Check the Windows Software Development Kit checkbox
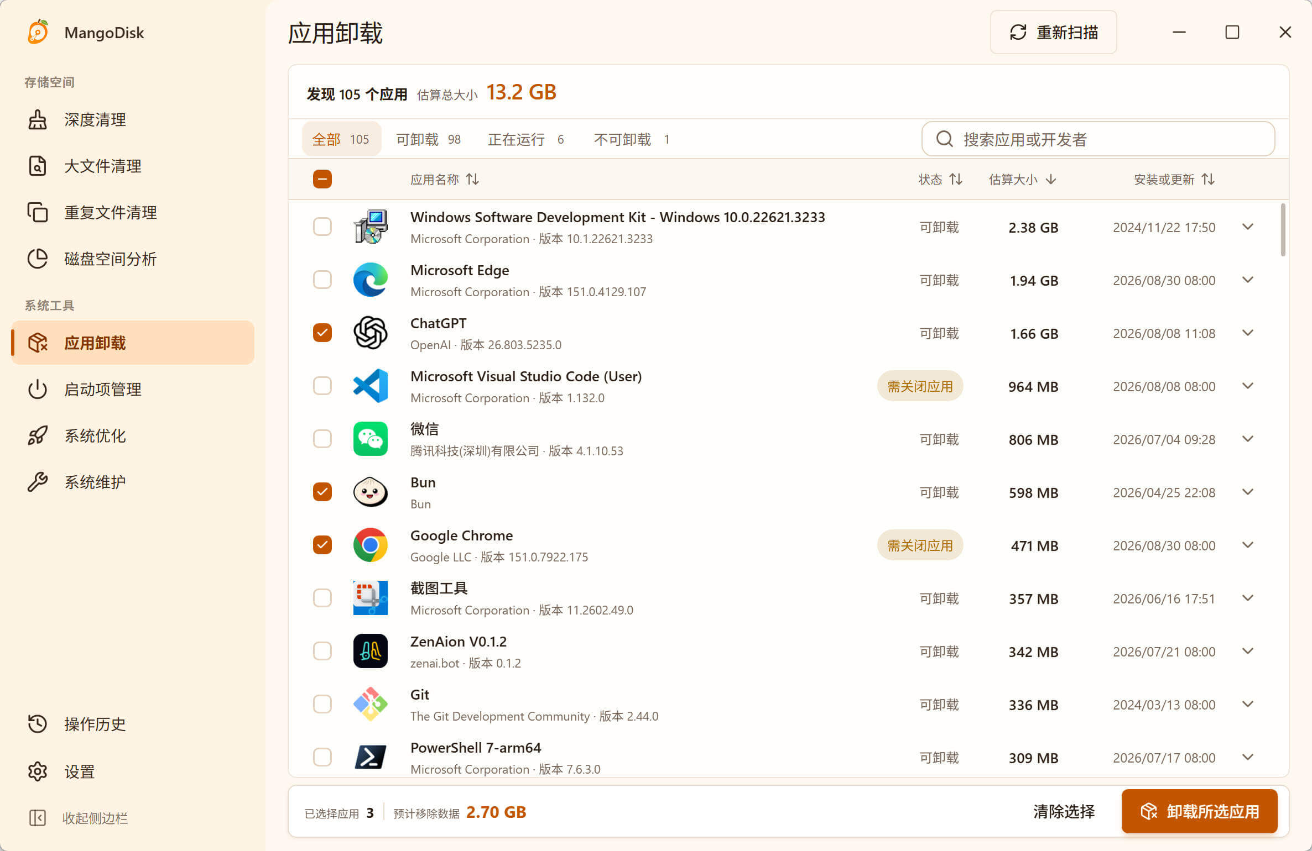Screen dimensions: 1312x851 [x=322, y=227]
